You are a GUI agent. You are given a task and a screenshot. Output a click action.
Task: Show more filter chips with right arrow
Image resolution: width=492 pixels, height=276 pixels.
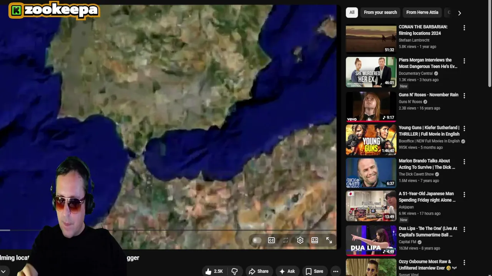point(459,13)
